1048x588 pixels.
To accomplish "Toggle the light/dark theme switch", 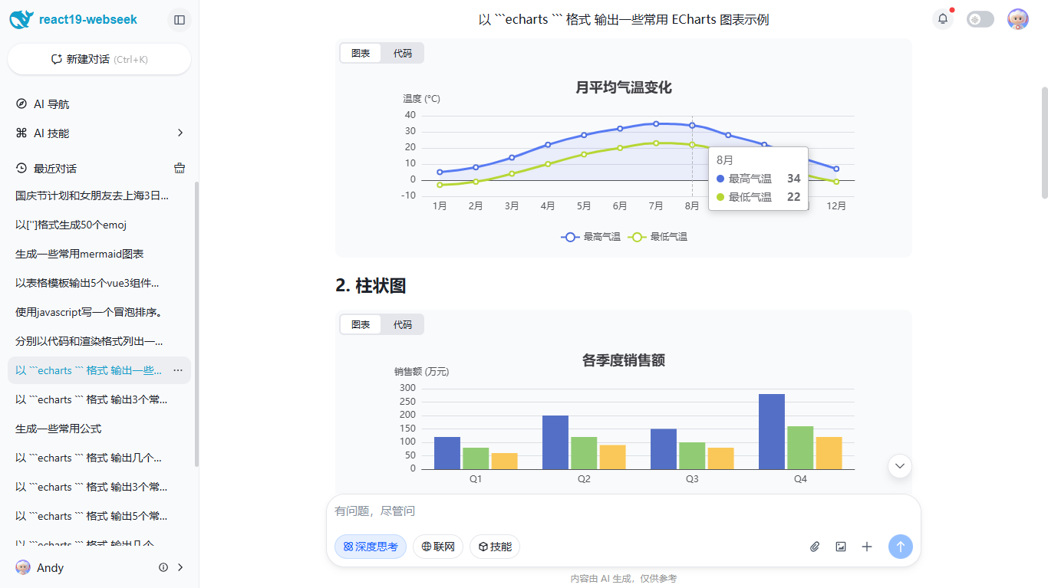I will [x=980, y=19].
